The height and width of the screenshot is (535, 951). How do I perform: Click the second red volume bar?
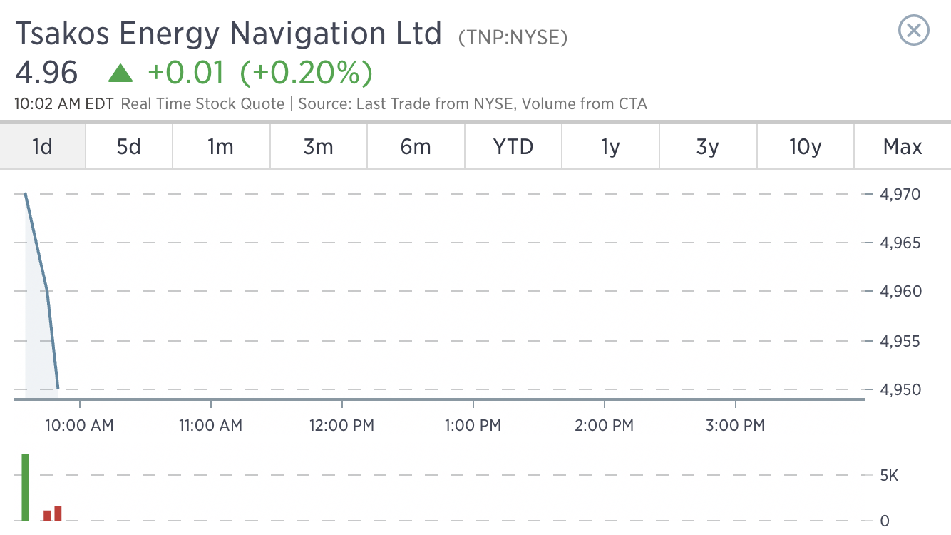pyautogui.click(x=58, y=514)
